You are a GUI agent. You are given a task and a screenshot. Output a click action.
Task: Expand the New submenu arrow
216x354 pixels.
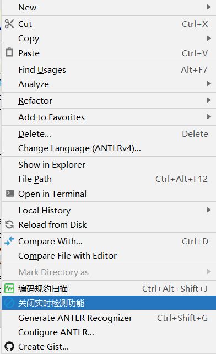pyautogui.click(x=209, y=7)
